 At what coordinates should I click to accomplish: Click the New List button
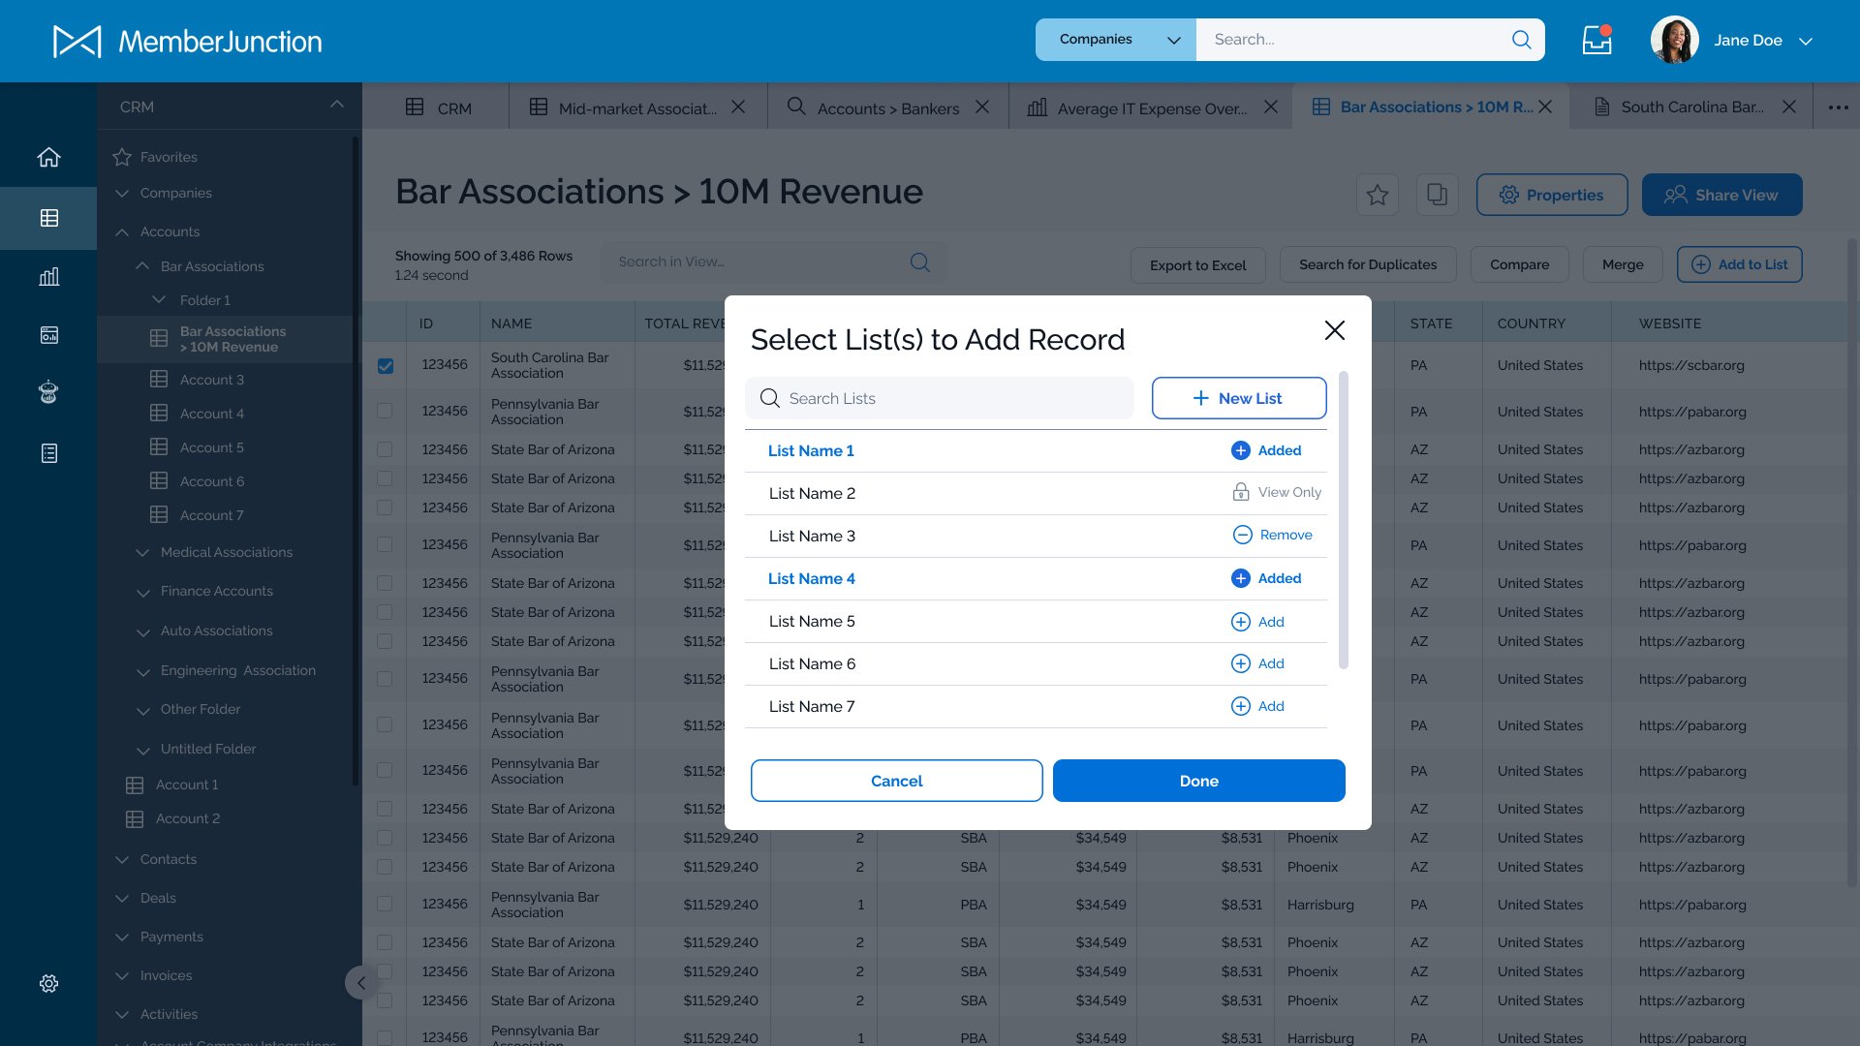tap(1239, 398)
